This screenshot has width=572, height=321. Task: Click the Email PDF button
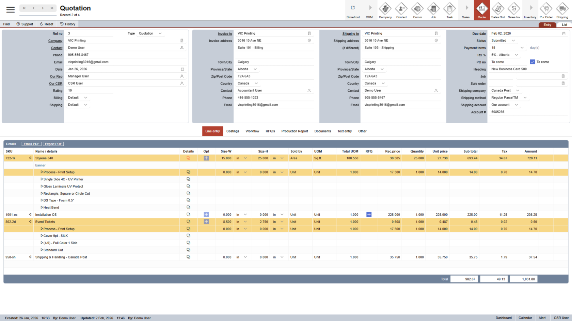click(31, 144)
